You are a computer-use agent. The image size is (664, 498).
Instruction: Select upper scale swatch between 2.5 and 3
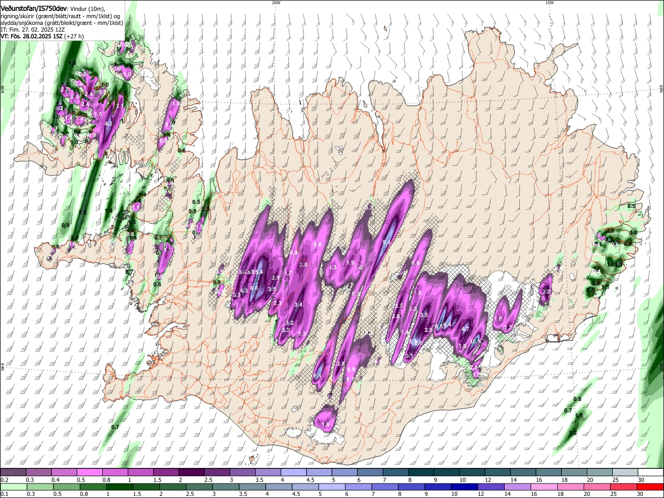click(217, 472)
